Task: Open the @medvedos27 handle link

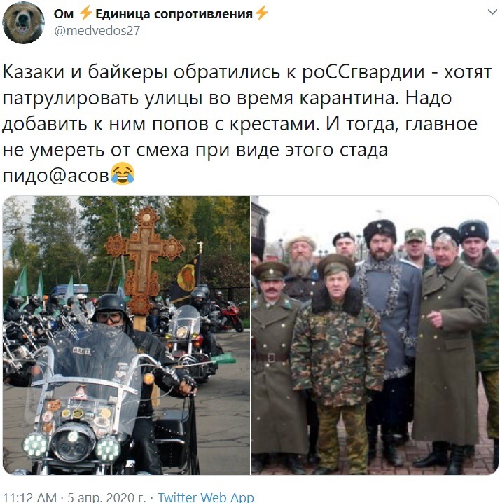Action: click(97, 31)
